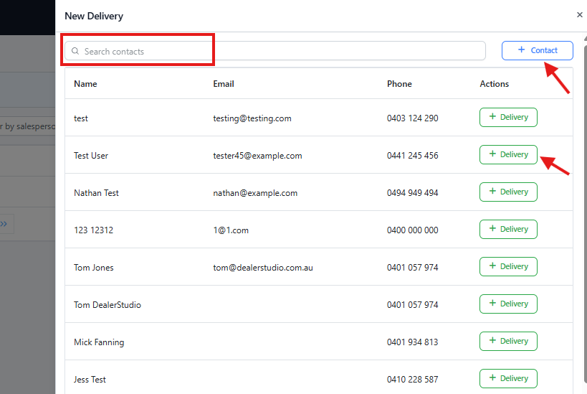
Task: Click the double chevron pagination button
Action: [x=6, y=224]
